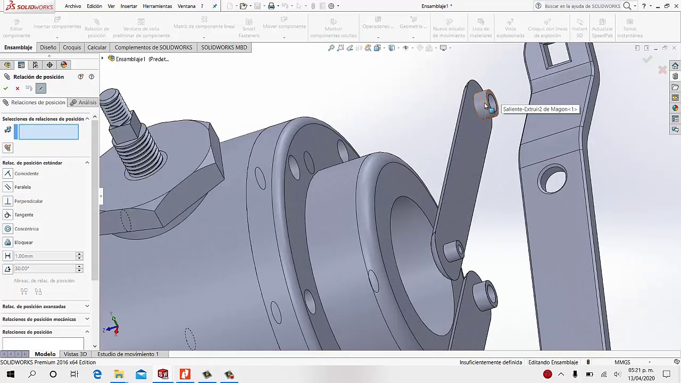This screenshot has width=681, height=383.
Task: Switch to the Croquis ribbon tab
Action: coord(72,47)
